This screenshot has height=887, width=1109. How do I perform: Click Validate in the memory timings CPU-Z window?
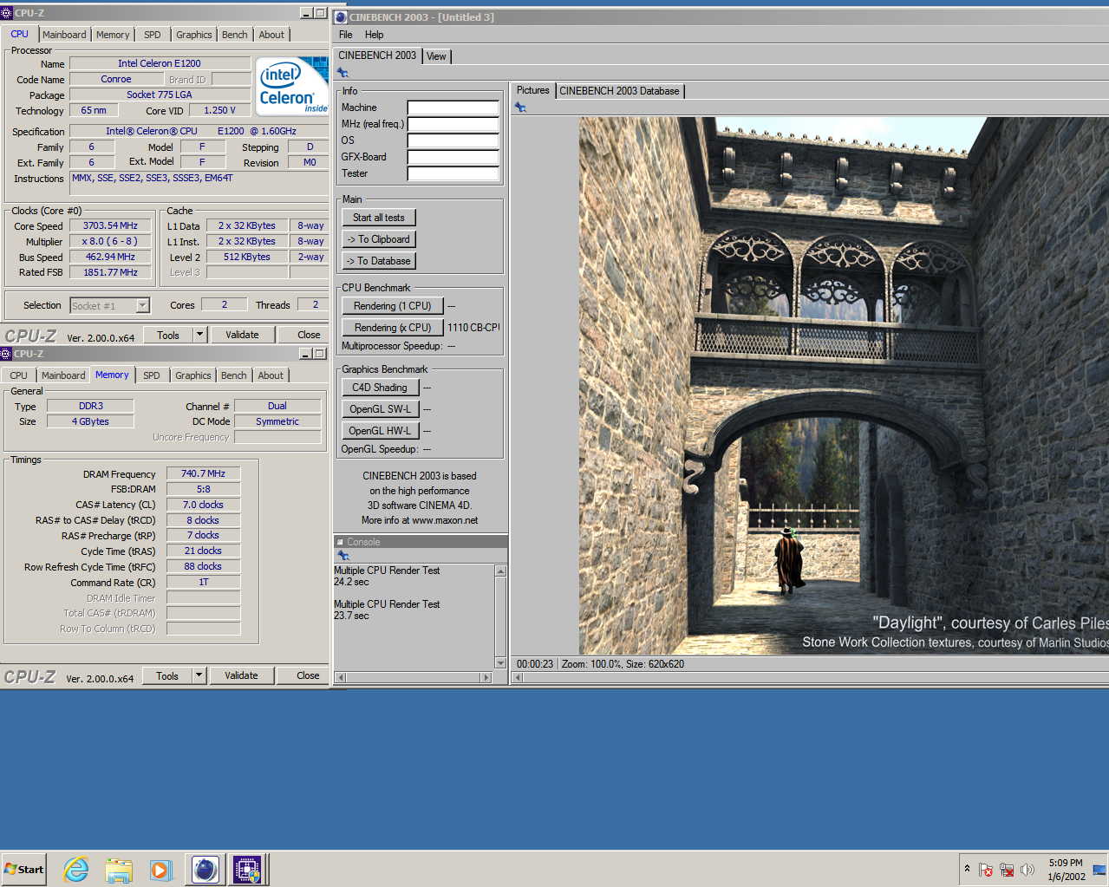point(241,675)
